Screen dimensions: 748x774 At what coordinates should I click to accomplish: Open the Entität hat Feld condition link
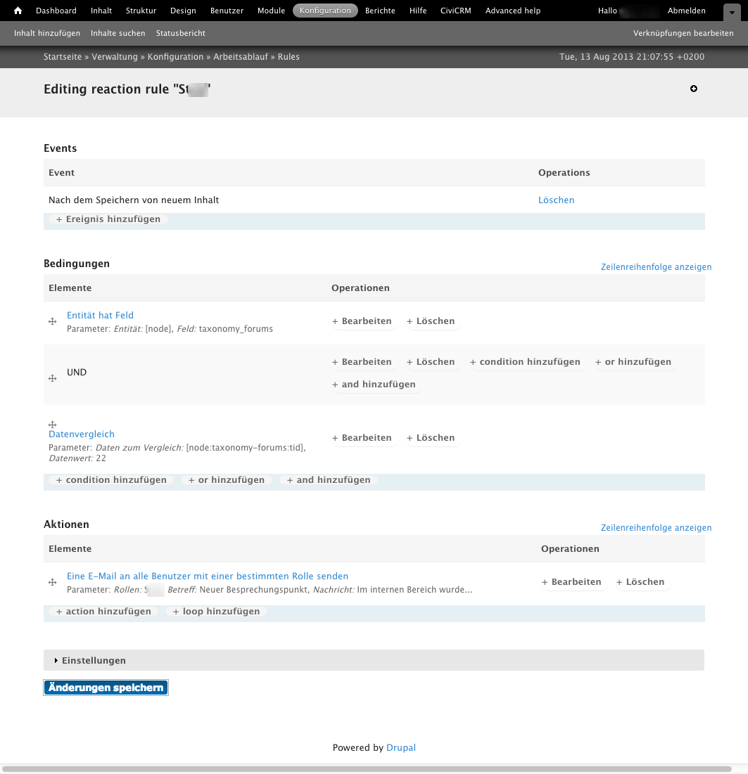pyautogui.click(x=100, y=316)
